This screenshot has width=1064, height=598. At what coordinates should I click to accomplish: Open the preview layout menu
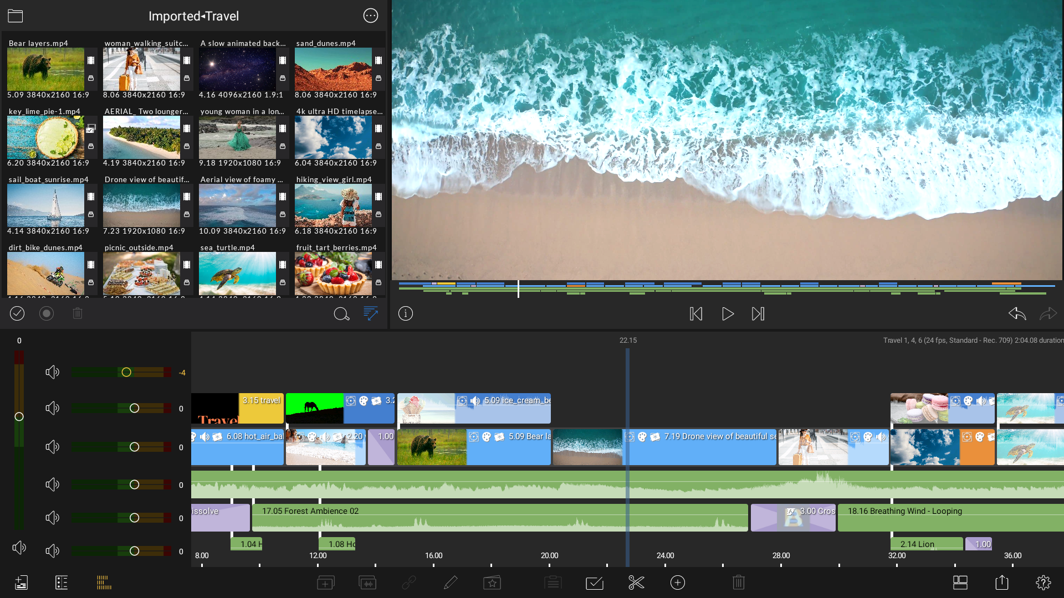pyautogui.click(x=960, y=582)
